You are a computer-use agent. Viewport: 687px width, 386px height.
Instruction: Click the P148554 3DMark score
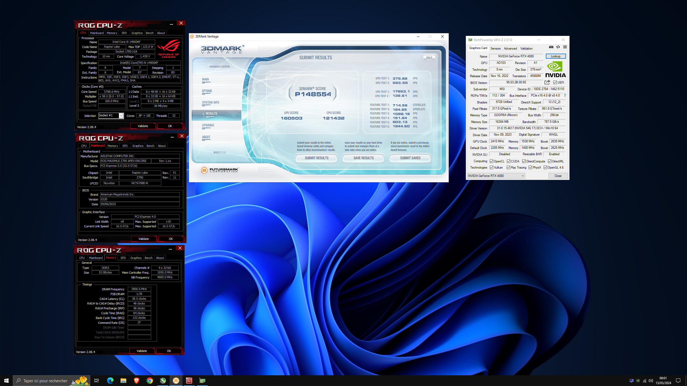click(313, 94)
